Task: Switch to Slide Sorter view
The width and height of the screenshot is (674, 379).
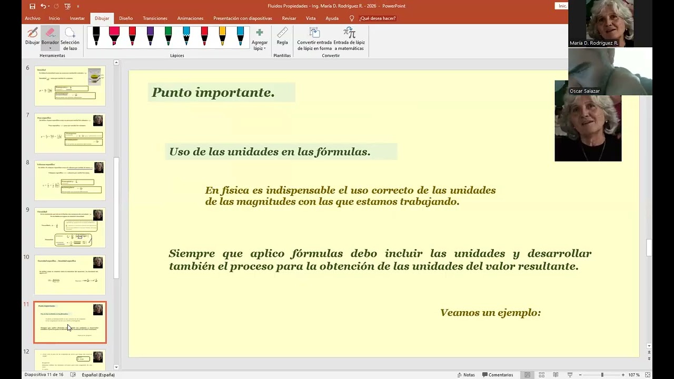Action: click(x=541, y=375)
